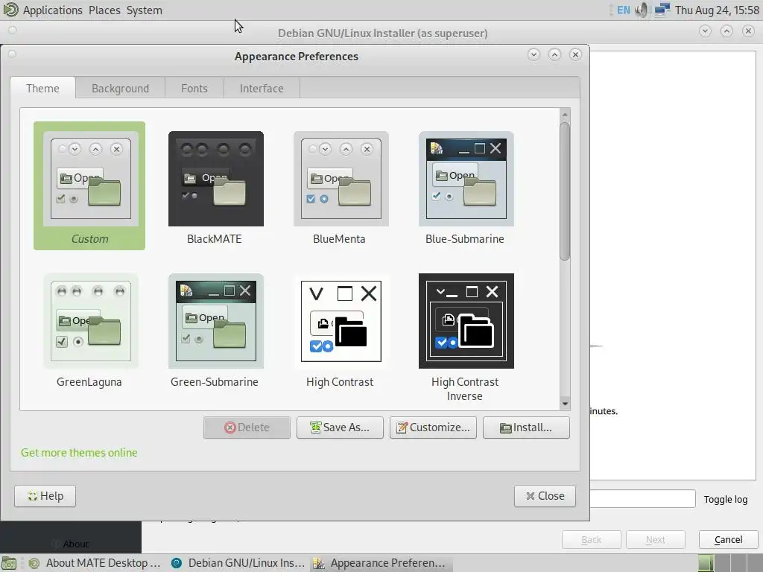Click the Install... theme button
This screenshot has width=763, height=572.
point(526,427)
